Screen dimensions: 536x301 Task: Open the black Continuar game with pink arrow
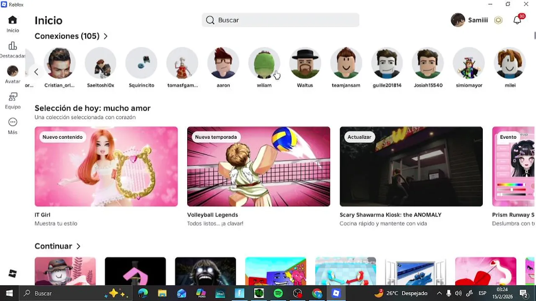click(135, 271)
